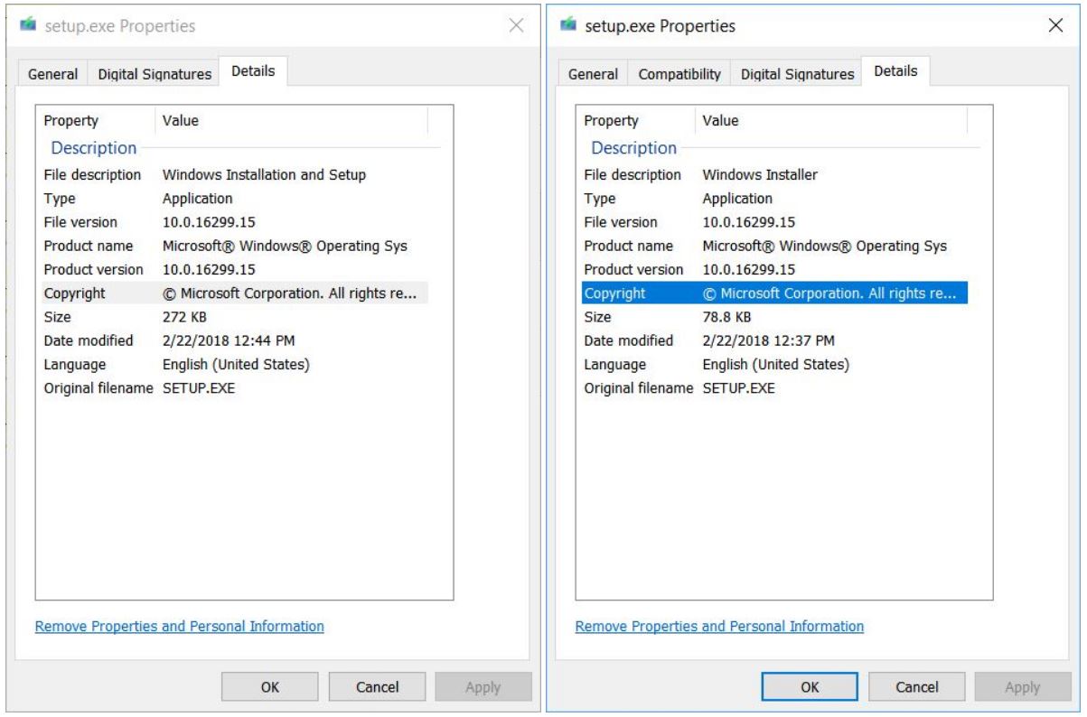Open Remove Properties link in the left window
The width and height of the screenshot is (1087, 717).
pyautogui.click(x=179, y=626)
